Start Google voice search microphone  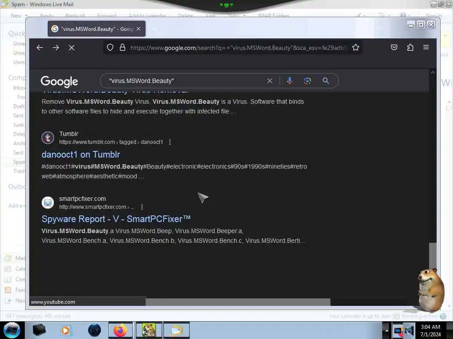coord(289,81)
